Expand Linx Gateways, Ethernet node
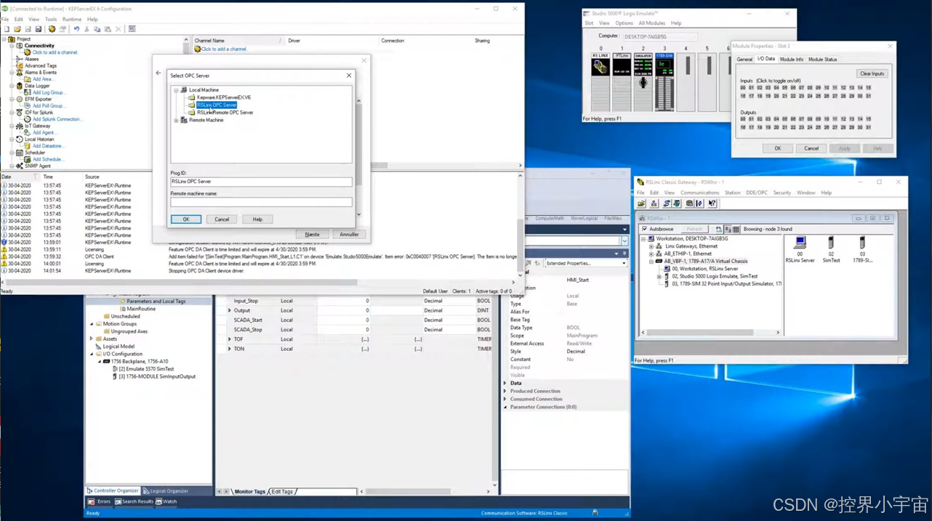This screenshot has height=521, width=932. pos(651,246)
